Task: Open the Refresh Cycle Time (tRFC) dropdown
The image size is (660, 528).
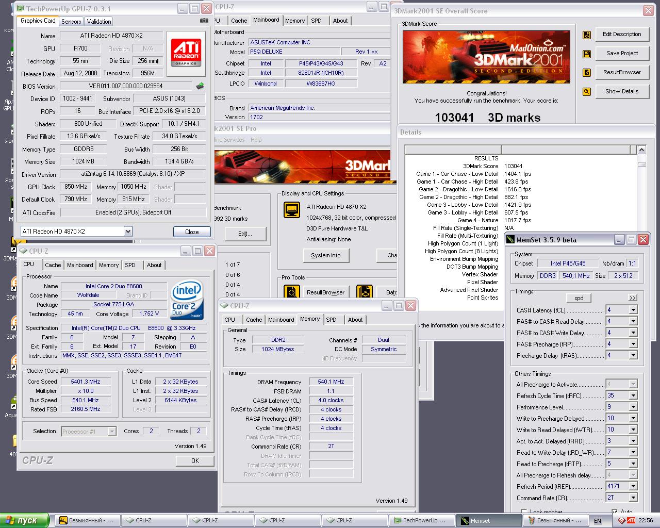Action: point(633,395)
